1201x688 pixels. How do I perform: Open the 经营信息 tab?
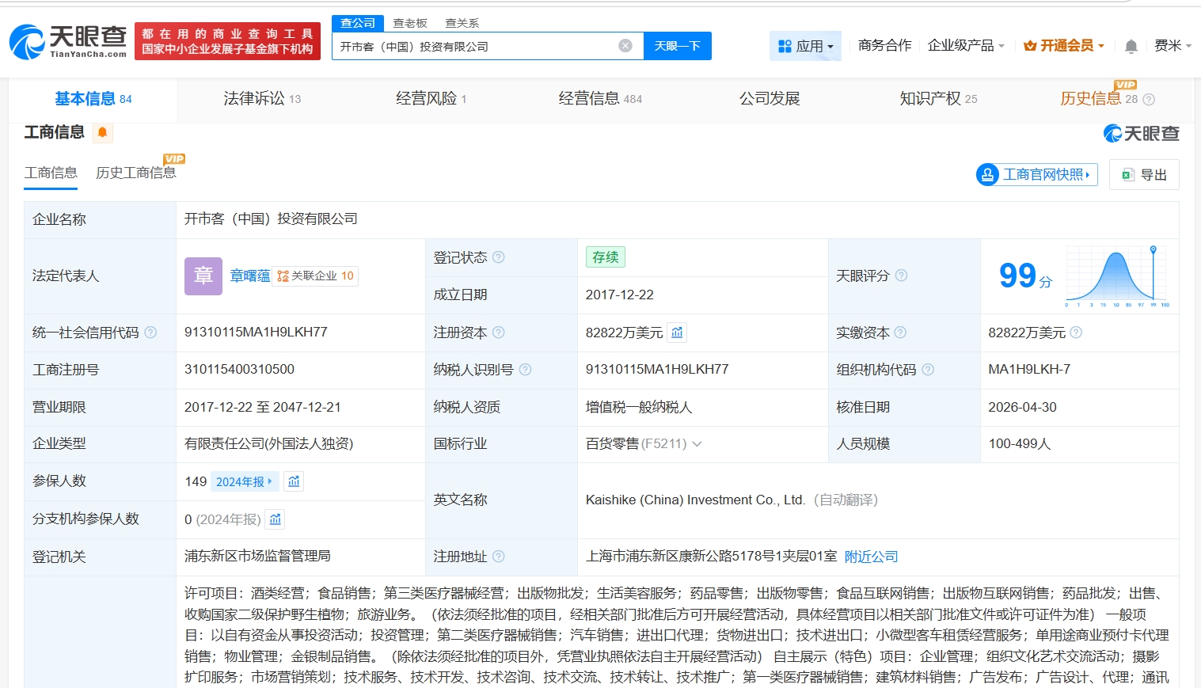600,99
